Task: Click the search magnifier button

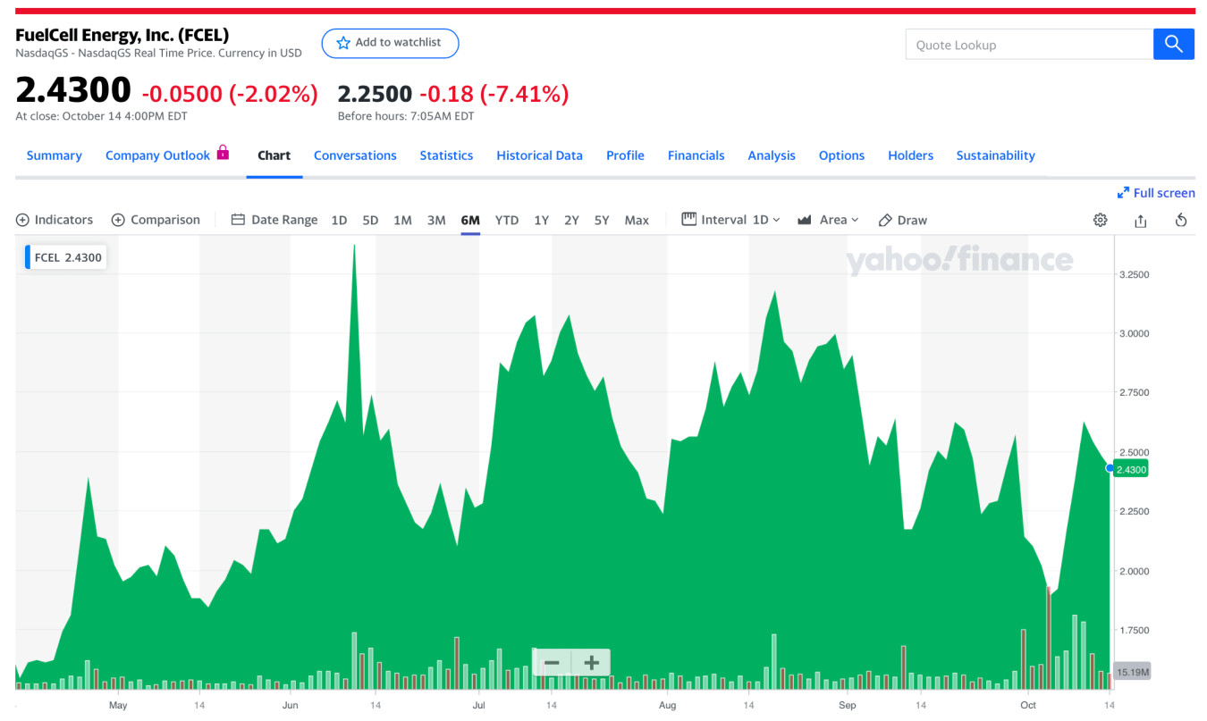Action: point(1174,44)
